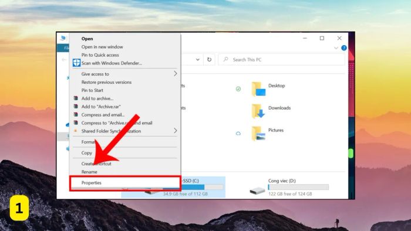Click the Add to archive WinRAR icon
Image resolution: width=411 pixels, height=231 pixels.
76,98
